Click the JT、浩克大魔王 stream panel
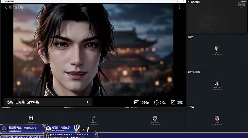Viewport: 248px width, 138px height. 217,17
